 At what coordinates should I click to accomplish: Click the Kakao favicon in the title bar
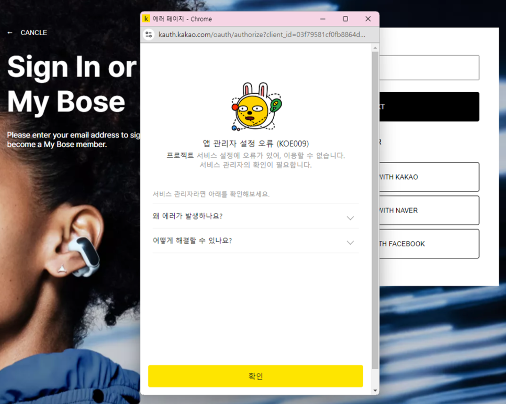coord(147,19)
